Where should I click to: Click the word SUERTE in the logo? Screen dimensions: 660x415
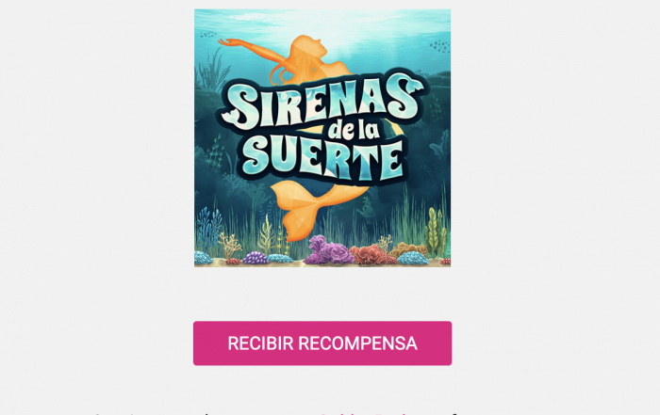(x=322, y=159)
